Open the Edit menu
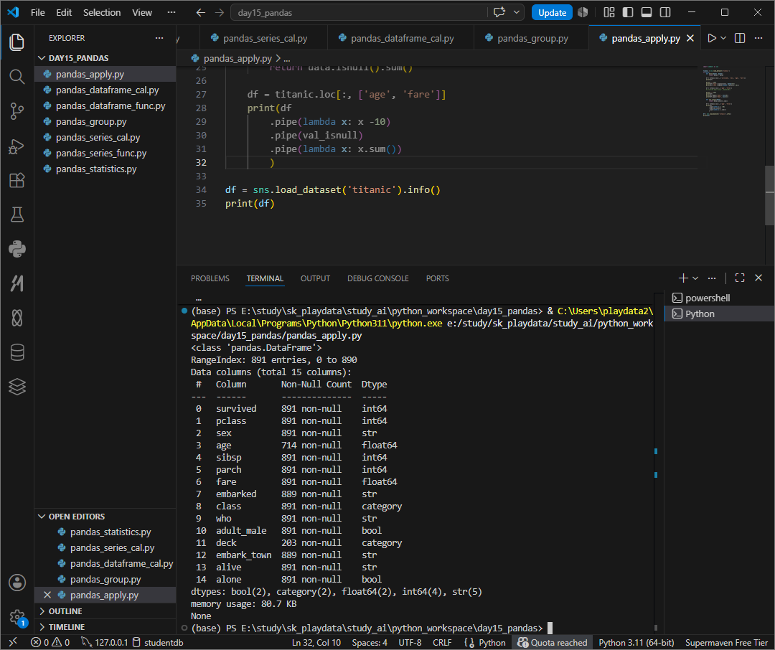The image size is (775, 650). tap(64, 12)
